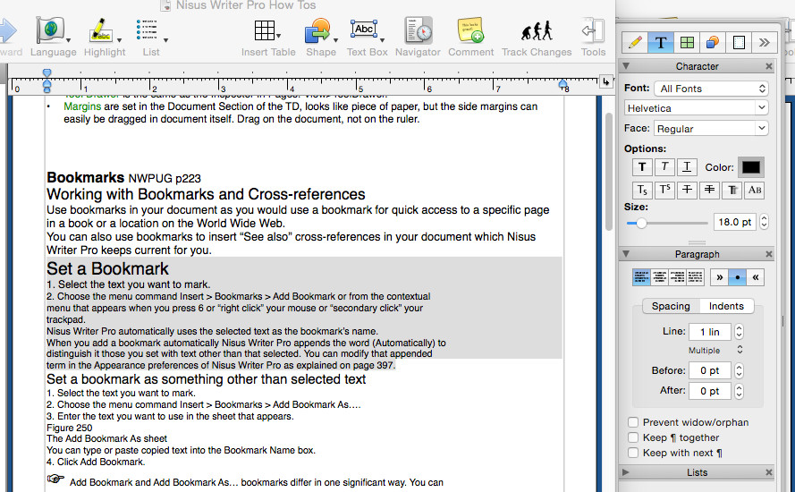The height and width of the screenshot is (492, 795).
Task: Expand the Lists palette triangle
Action: [626, 472]
